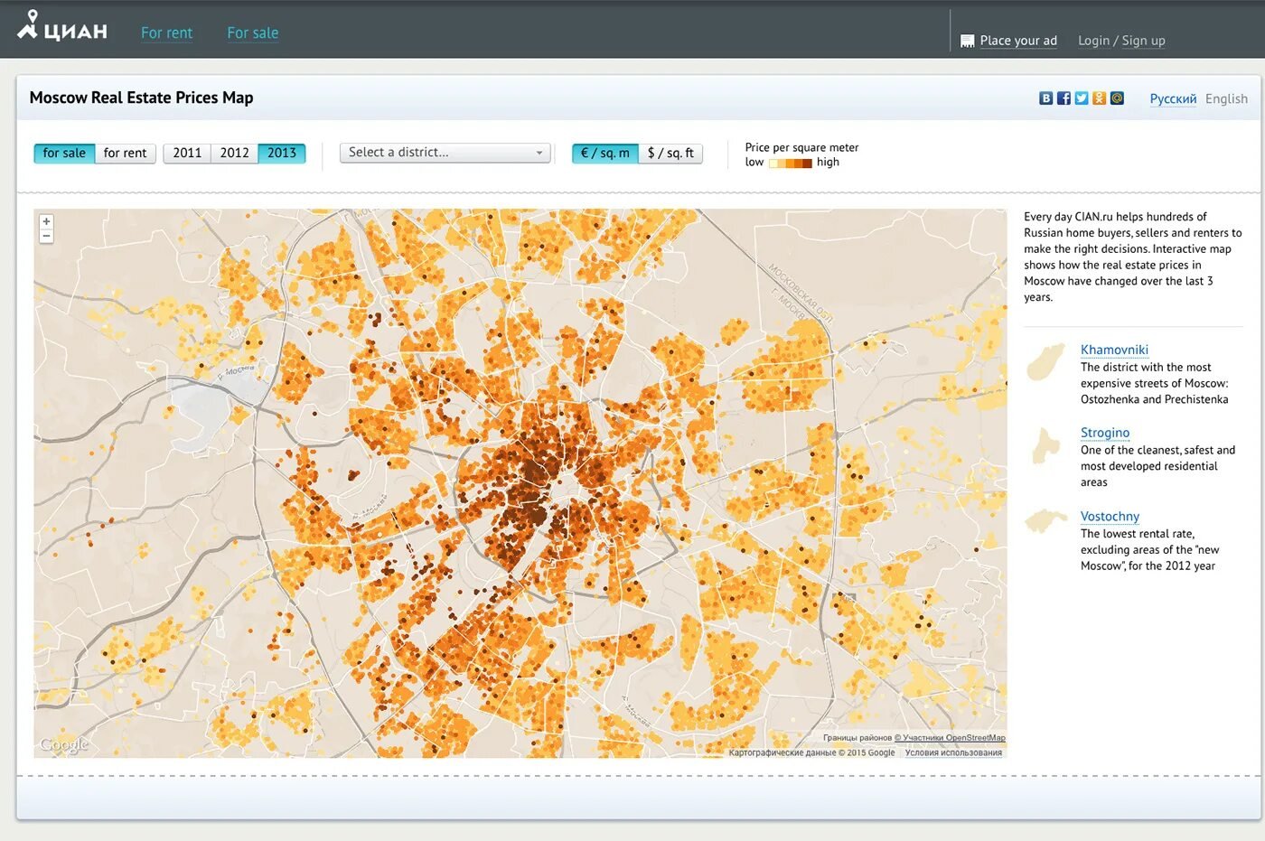
Task: Open the 'Select a district...' dropdown
Action: coord(445,153)
